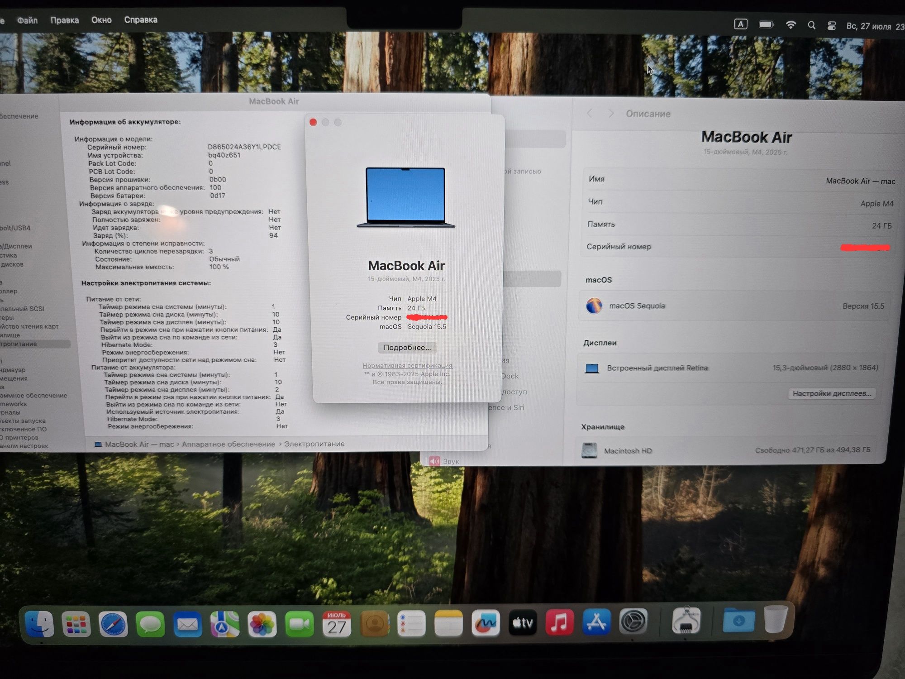The image size is (905, 679).
Task: Open Launchpad from the Dock
Action: [76, 624]
